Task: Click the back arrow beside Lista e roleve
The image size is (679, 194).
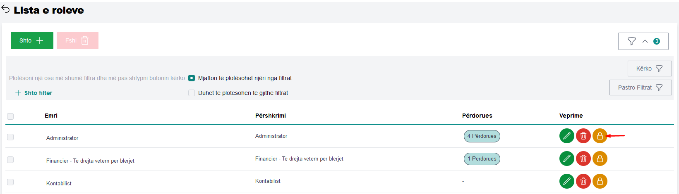Action: [5, 9]
